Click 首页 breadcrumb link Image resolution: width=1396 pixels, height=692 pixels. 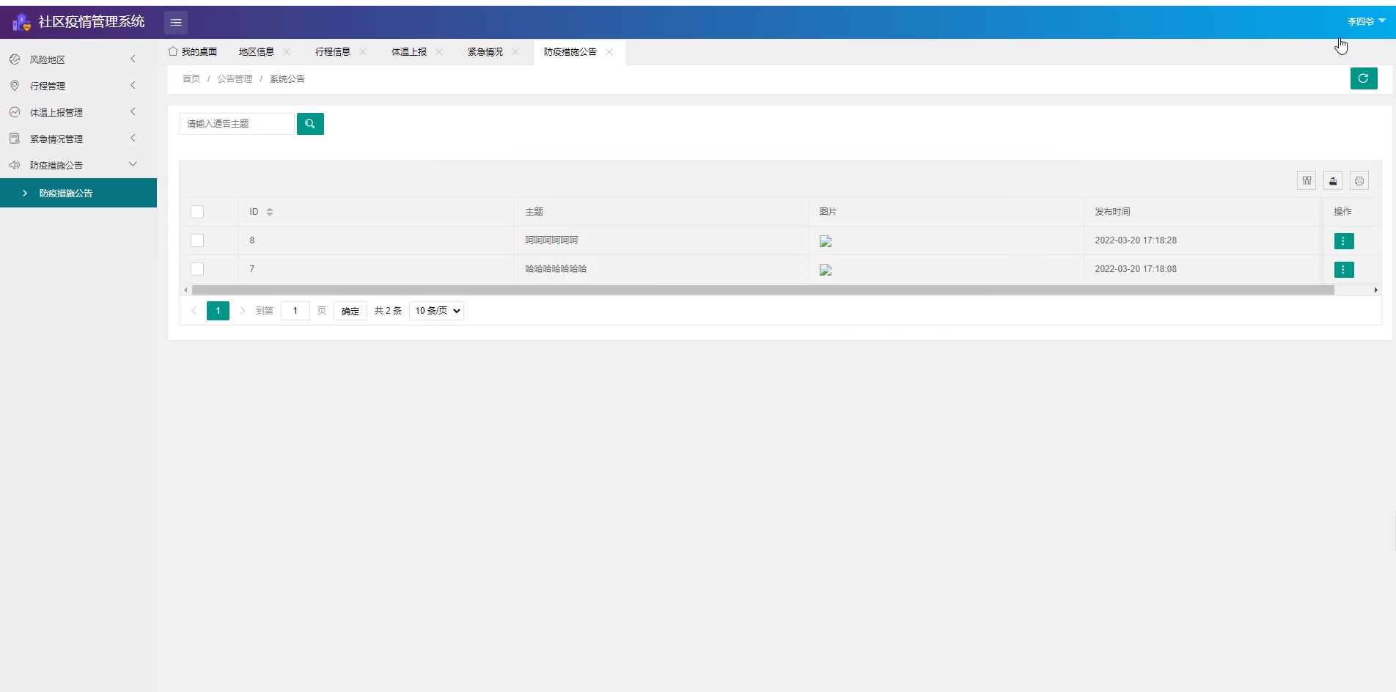pyautogui.click(x=191, y=79)
